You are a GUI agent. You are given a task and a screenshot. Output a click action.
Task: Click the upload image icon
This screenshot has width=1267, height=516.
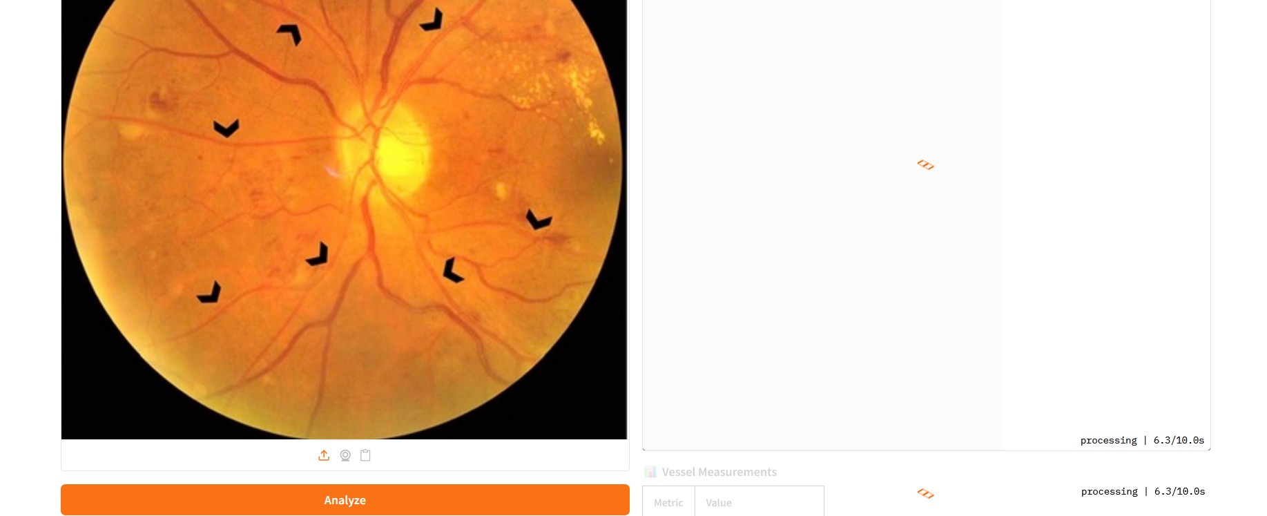click(324, 455)
